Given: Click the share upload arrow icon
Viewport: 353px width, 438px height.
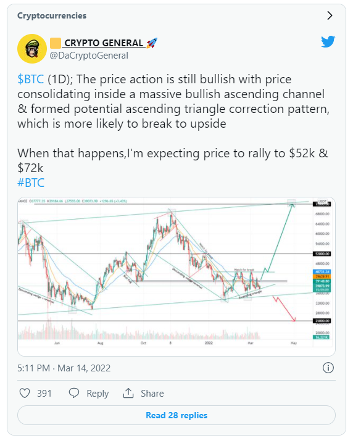Looking at the screenshot, I should click(x=128, y=393).
